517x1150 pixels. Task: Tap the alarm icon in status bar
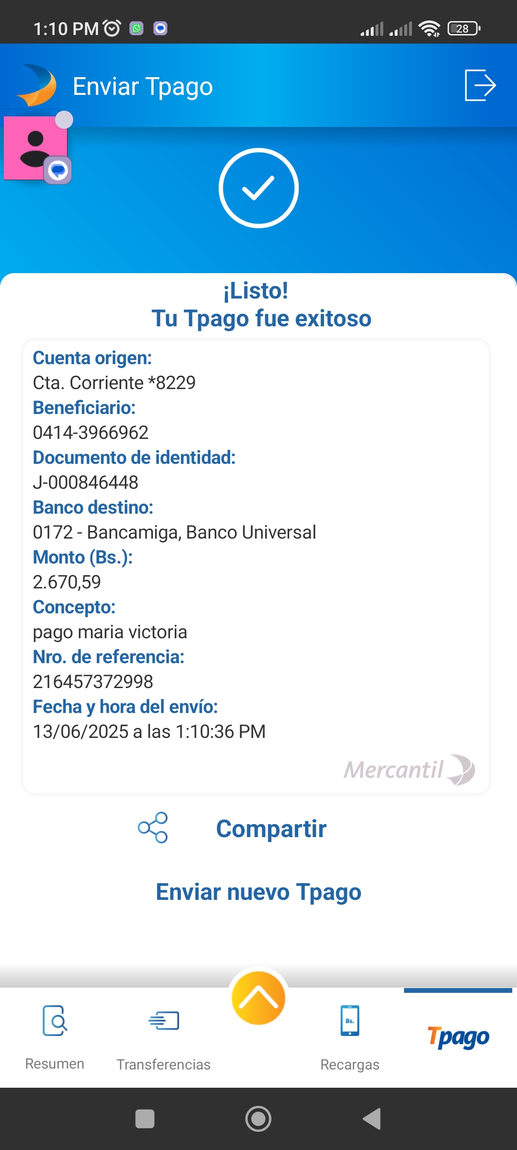point(112,28)
